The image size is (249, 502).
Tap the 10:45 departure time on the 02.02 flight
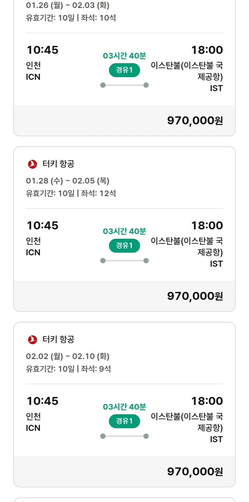pyautogui.click(x=42, y=401)
